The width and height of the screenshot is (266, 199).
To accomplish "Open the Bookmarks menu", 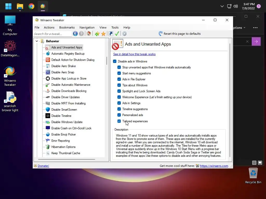I will coord(67,27).
